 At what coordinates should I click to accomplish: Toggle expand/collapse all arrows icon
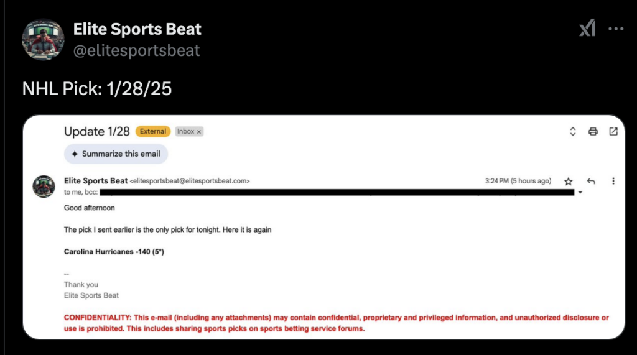click(573, 131)
